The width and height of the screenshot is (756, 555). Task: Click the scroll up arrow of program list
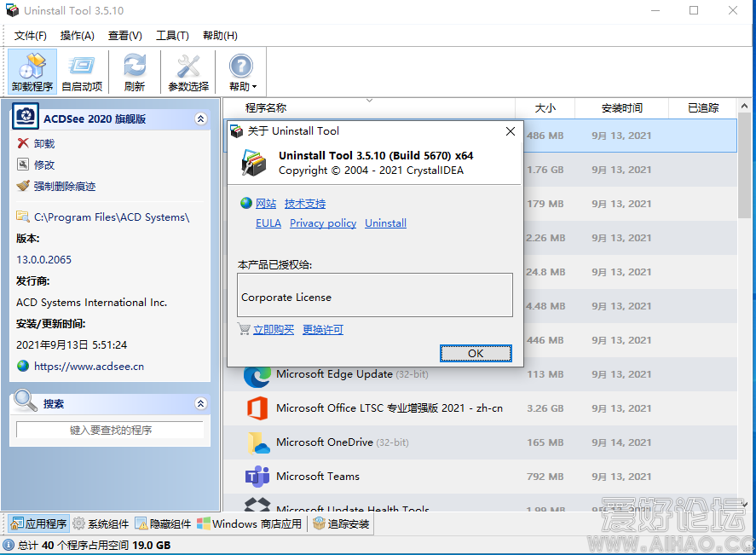coord(744,106)
